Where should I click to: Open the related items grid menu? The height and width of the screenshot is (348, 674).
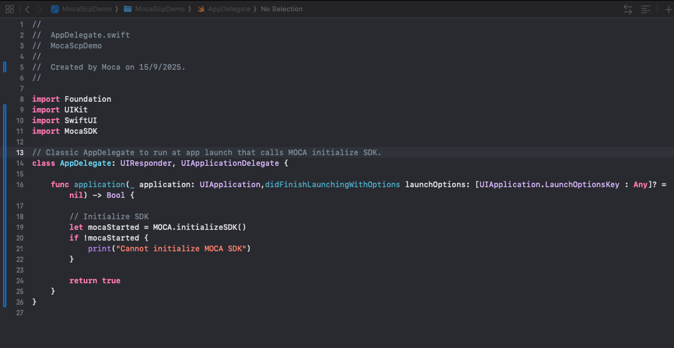[9, 9]
